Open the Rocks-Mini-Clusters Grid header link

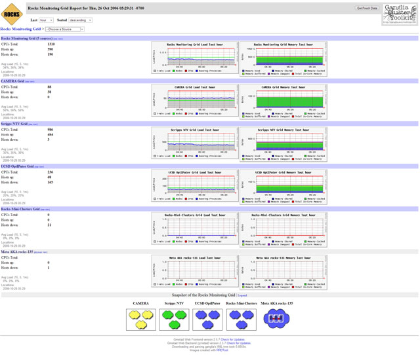tap(20, 209)
